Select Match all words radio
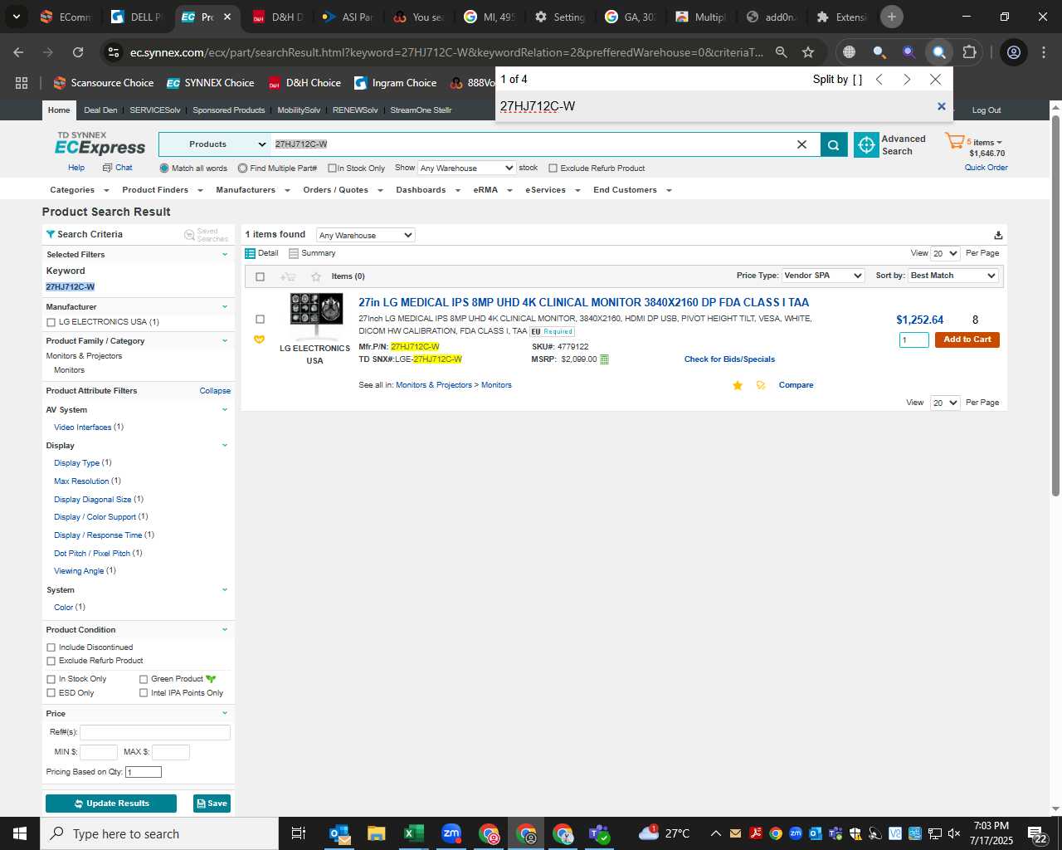Screen dimensions: 1062x850 tap(164, 168)
